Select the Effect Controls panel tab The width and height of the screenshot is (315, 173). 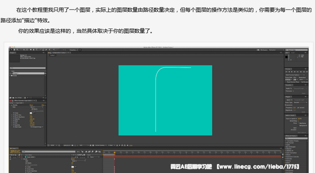[x=22, y=100]
